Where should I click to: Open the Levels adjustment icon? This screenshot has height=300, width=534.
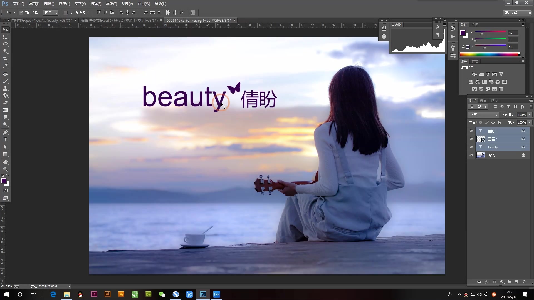pyautogui.click(x=481, y=74)
